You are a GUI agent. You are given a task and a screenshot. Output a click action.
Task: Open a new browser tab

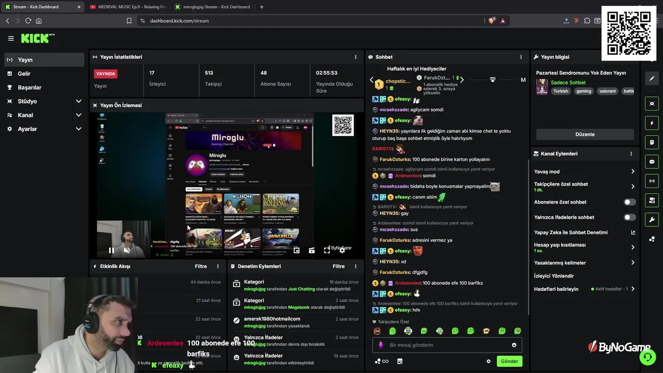(x=262, y=7)
